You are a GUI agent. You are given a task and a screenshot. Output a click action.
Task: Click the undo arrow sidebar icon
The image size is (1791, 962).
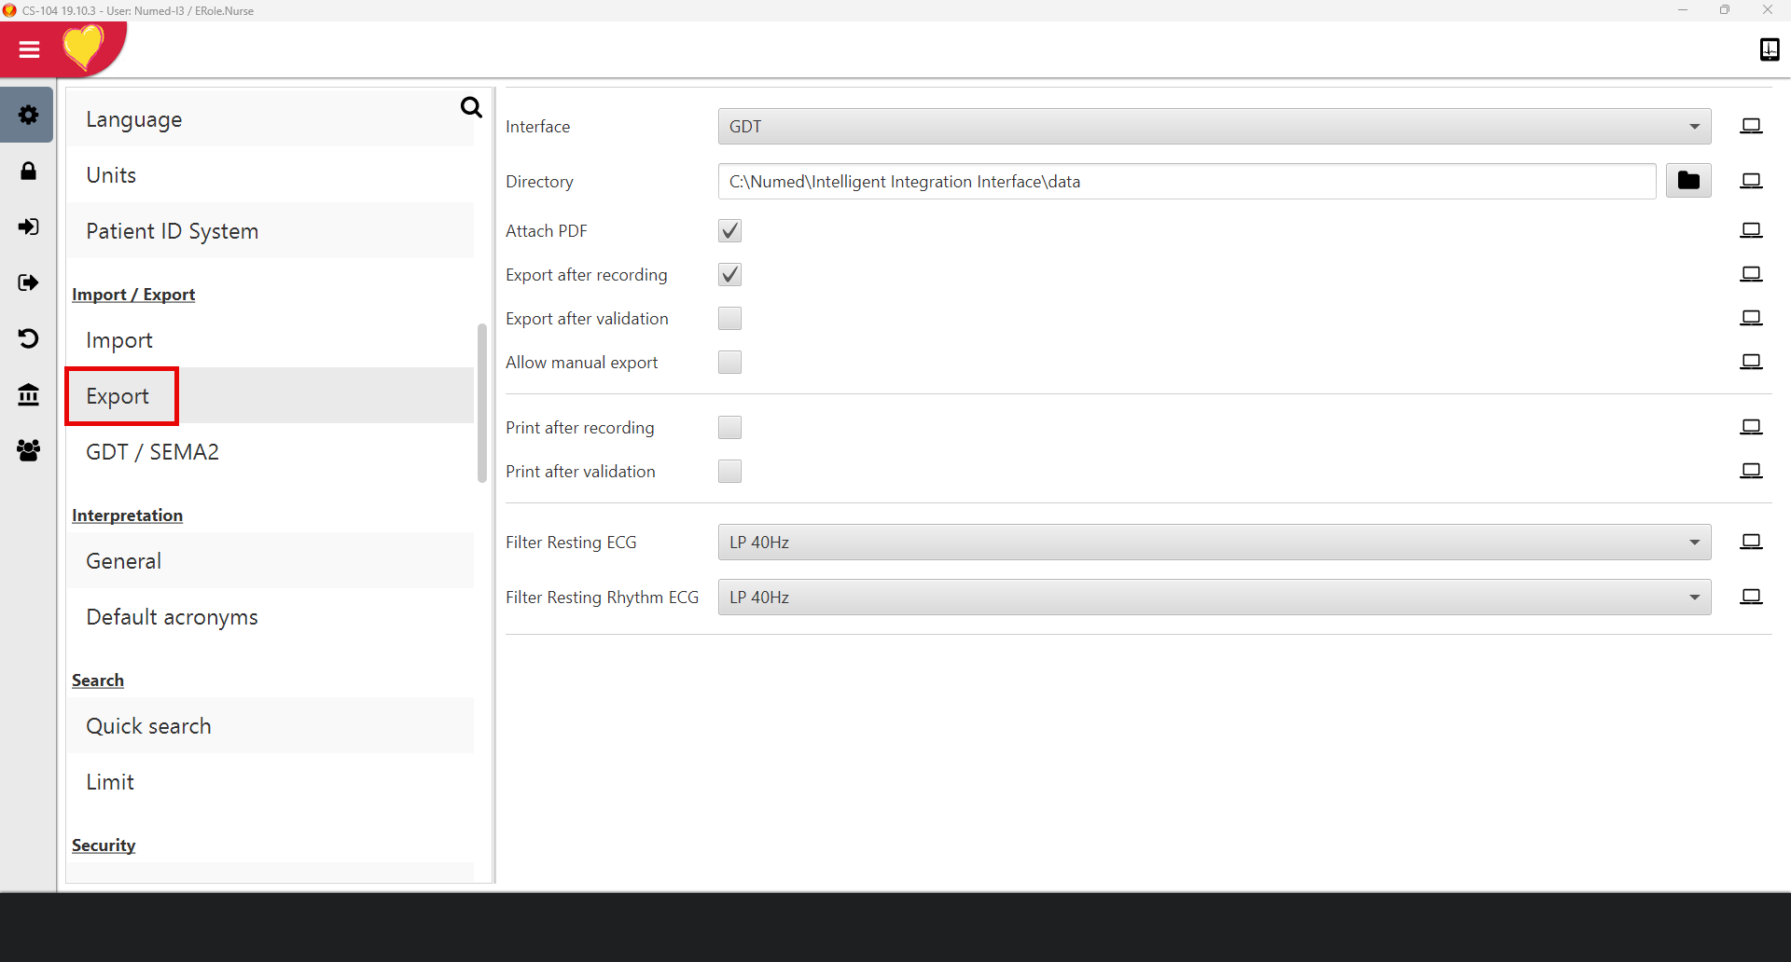(x=28, y=338)
